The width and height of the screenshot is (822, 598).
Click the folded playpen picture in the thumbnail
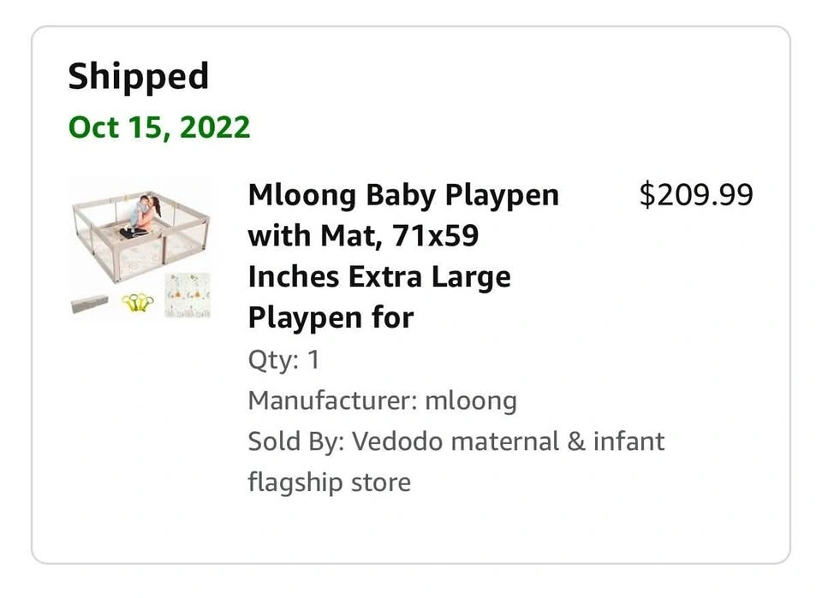click(91, 302)
